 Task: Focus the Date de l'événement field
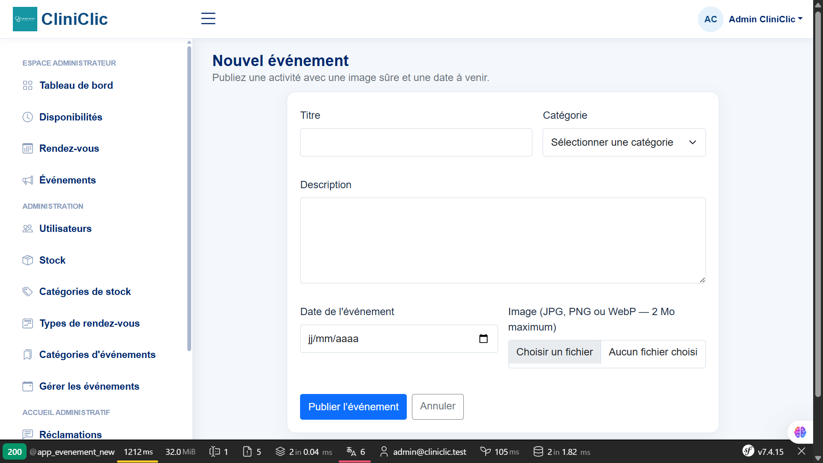click(399, 339)
